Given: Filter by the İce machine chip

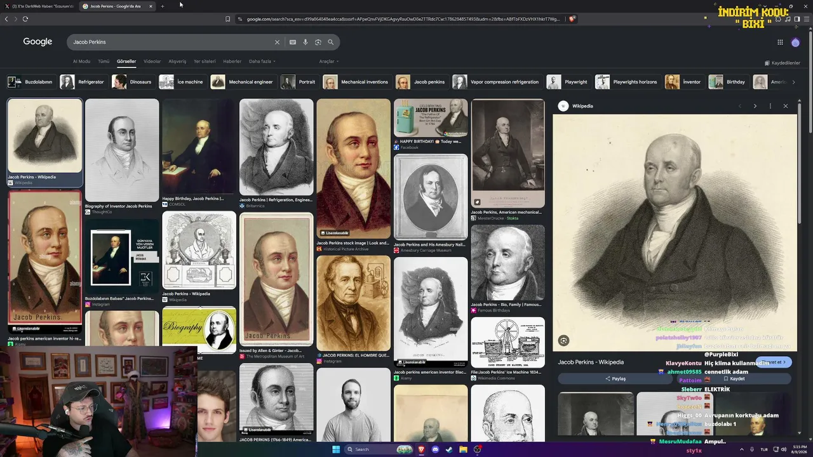Looking at the screenshot, I should (x=182, y=82).
